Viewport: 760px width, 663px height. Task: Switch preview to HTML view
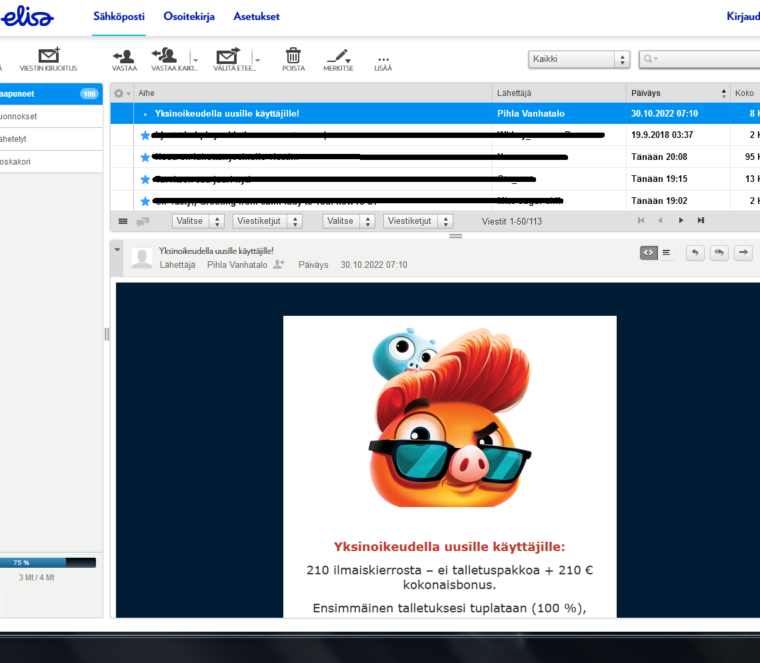(x=649, y=253)
